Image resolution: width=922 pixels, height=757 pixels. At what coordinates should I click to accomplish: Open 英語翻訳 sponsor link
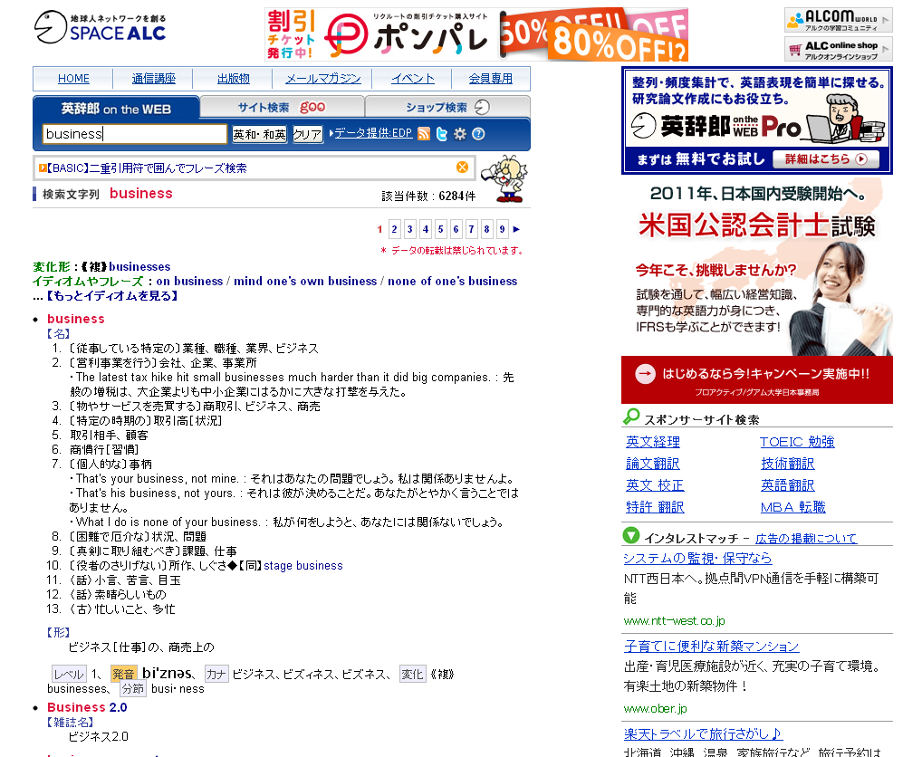(787, 485)
